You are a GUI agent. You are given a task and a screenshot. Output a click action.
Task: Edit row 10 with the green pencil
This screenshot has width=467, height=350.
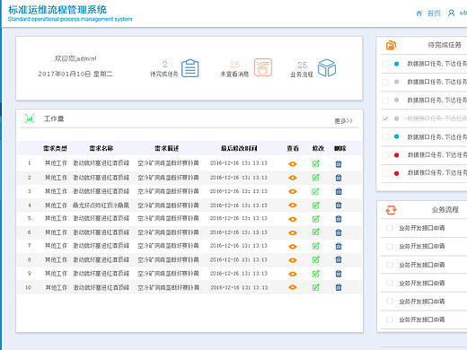(x=316, y=287)
